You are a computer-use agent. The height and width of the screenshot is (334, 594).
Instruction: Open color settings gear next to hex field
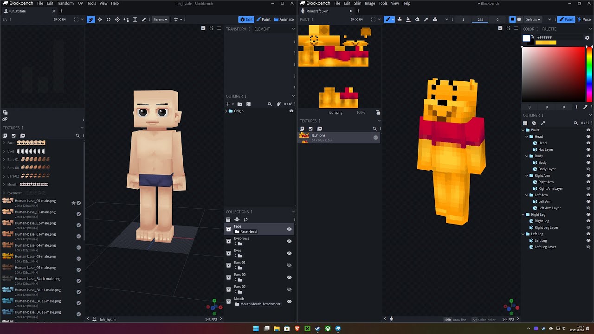(x=587, y=38)
